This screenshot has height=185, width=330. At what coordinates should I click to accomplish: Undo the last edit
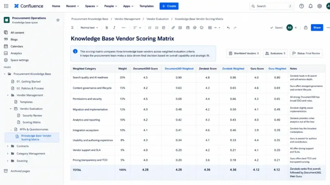pos(228,28)
